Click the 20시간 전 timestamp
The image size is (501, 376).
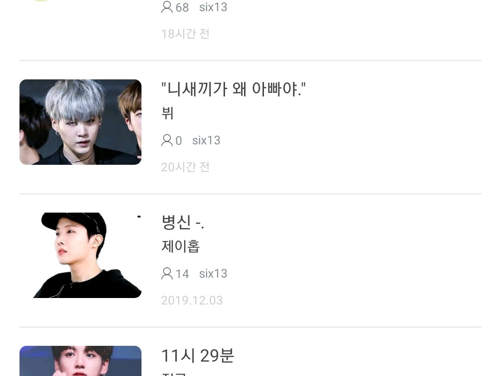[185, 167]
